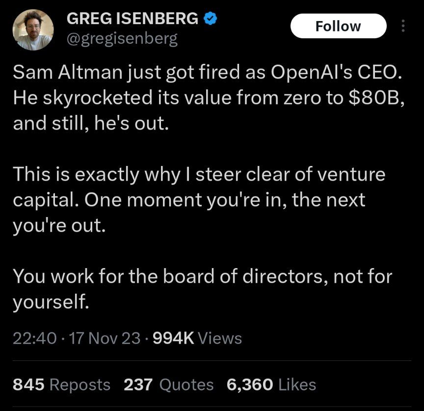
Task: Click the blue verified badge icon
Action: [x=210, y=19]
